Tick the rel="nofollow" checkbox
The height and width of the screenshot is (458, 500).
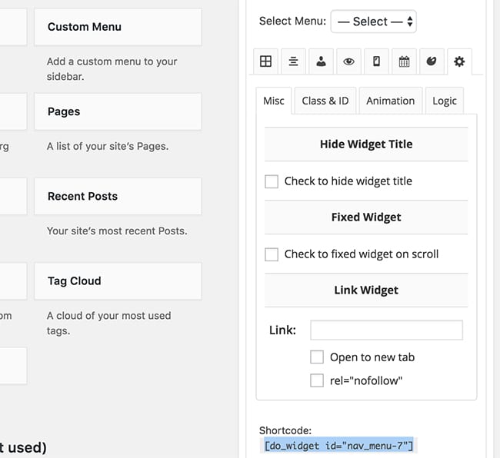click(317, 380)
